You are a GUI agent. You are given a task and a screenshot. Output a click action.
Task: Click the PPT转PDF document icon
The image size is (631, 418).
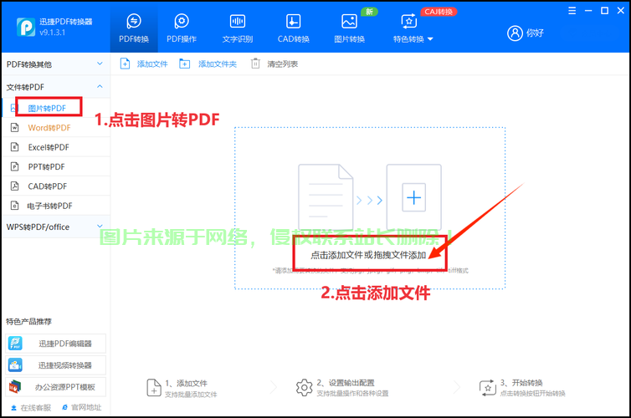pyautogui.click(x=14, y=166)
